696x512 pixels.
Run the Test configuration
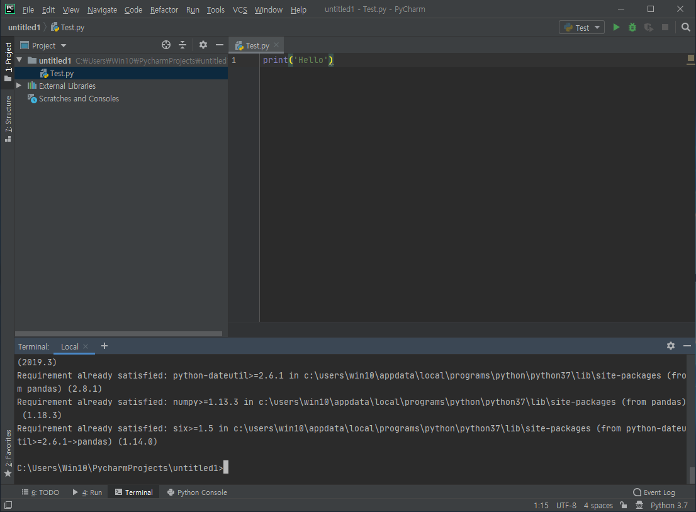coord(616,28)
